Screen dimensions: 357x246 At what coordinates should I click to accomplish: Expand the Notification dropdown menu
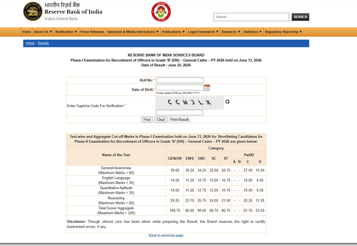pyautogui.click(x=66, y=32)
